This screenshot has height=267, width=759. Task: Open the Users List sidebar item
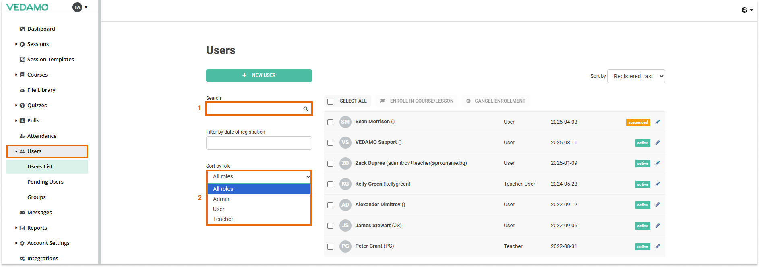tap(47, 167)
